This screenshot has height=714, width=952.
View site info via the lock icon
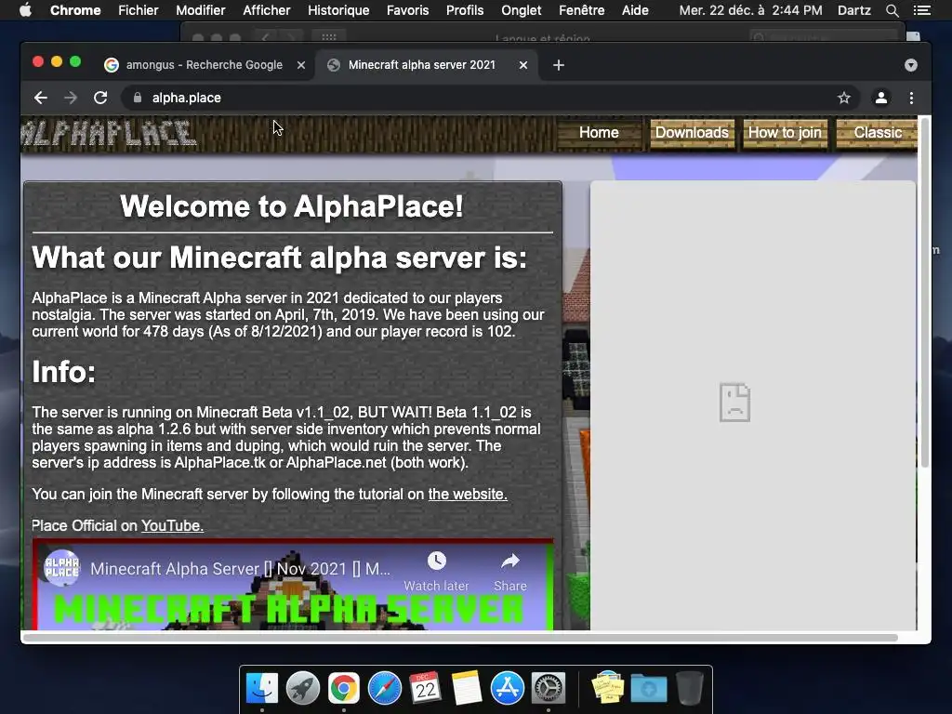click(x=138, y=98)
